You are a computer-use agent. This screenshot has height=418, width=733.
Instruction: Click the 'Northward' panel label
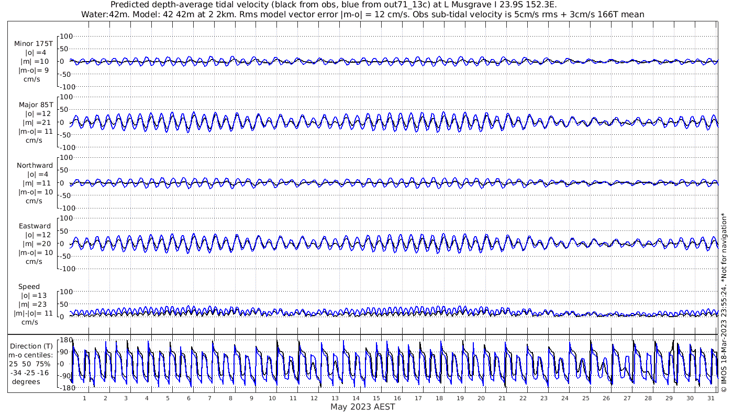point(35,165)
